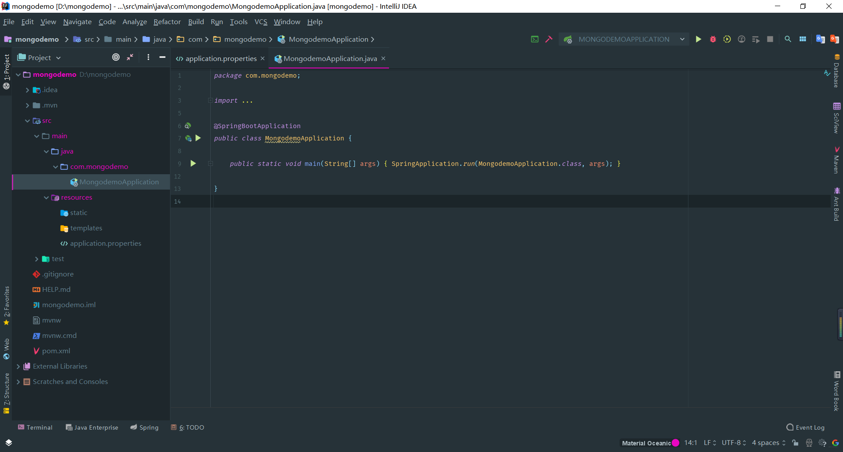Open the Event Log

(806, 427)
